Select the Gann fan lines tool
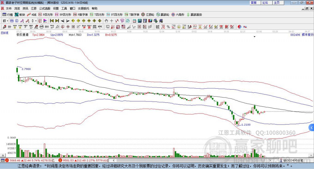This screenshot has height=169, width=314. click(x=113, y=27)
